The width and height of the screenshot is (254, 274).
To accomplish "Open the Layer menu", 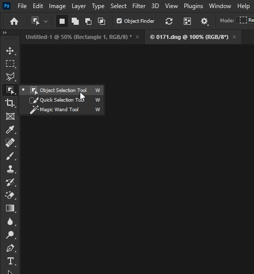I will tap(79, 6).
